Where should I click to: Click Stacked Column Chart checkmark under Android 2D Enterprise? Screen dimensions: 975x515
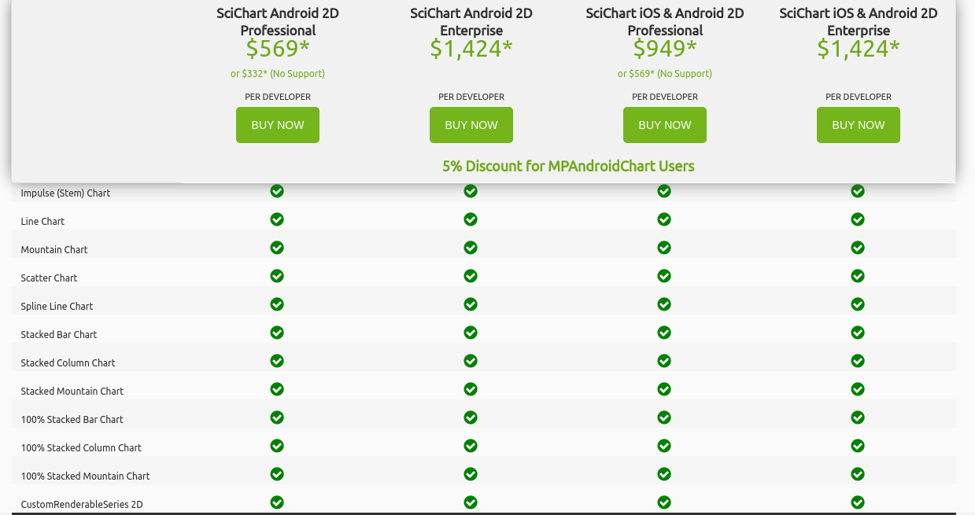[x=471, y=361]
